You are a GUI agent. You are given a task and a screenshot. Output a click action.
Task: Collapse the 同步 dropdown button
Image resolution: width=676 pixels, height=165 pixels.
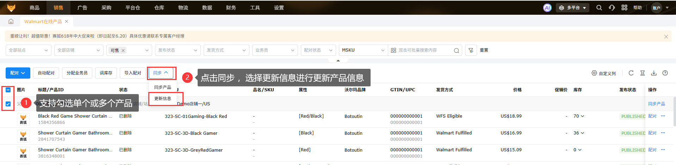click(161, 73)
